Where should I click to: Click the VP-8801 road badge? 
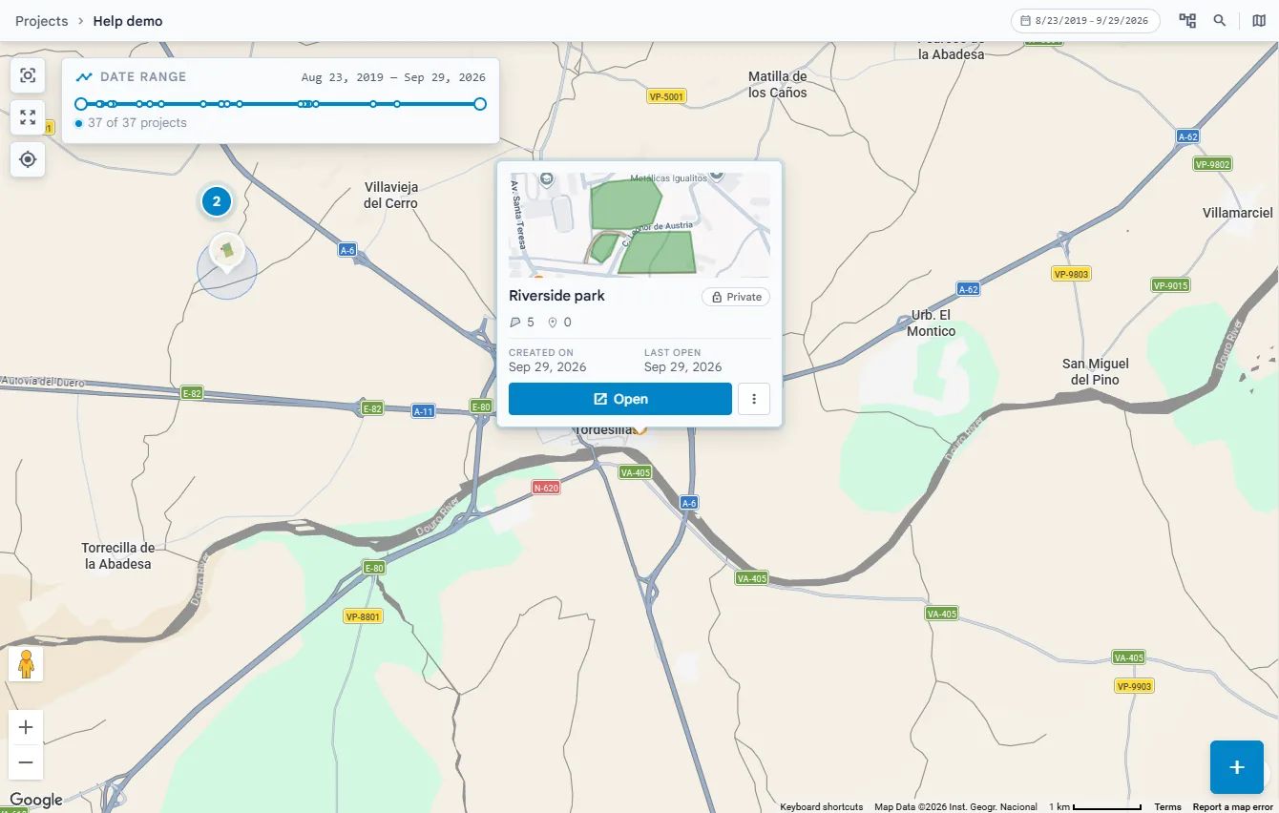click(363, 616)
